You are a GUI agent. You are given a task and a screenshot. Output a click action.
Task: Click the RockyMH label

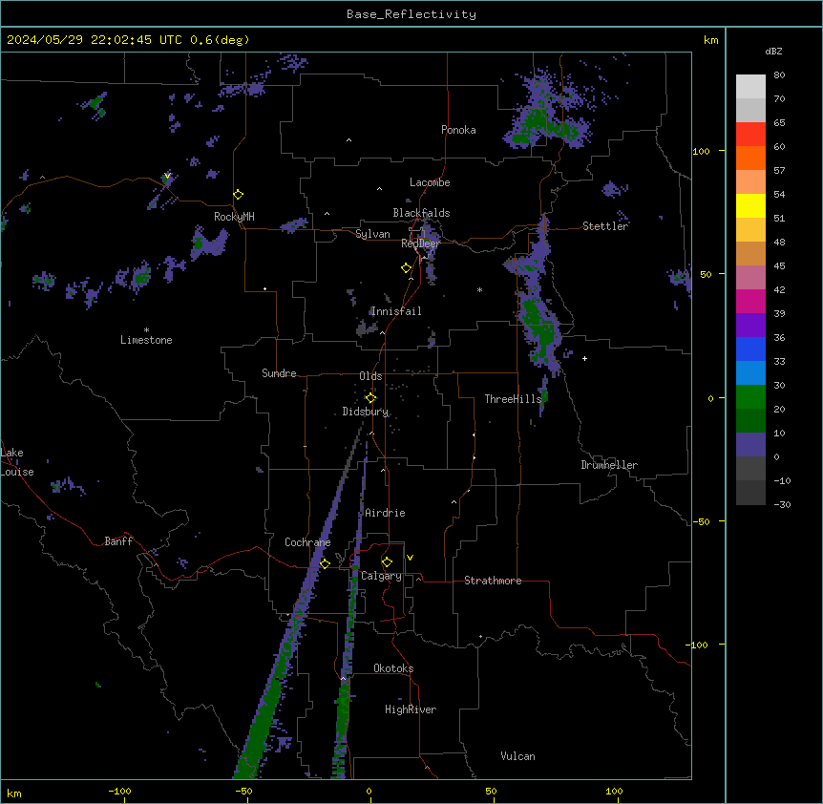(234, 217)
